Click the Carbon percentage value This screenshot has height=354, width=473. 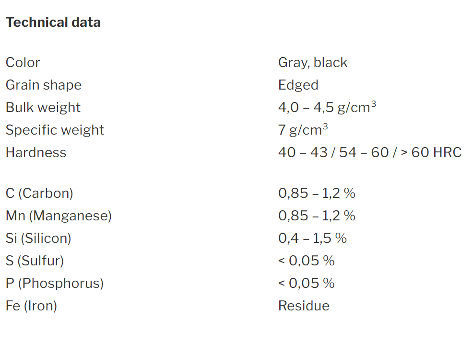317,193
